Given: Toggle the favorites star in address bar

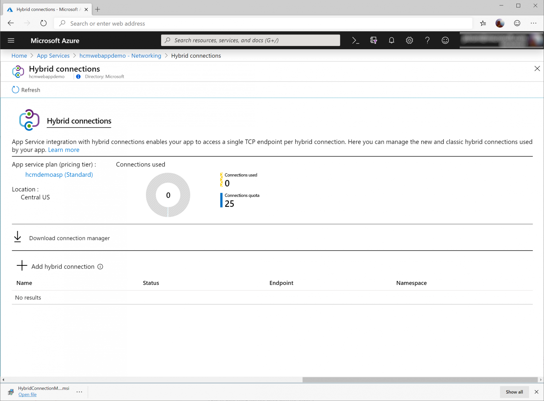Looking at the screenshot, I should [x=483, y=23].
